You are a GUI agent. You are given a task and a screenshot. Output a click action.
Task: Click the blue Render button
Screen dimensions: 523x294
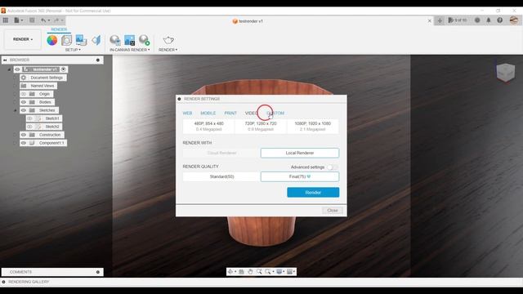pos(313,193)
